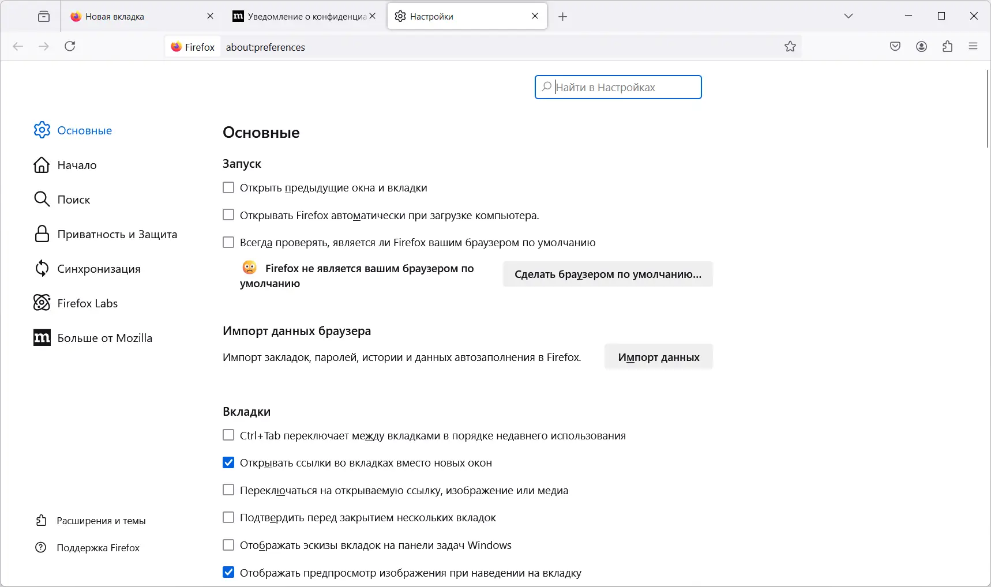Click the Импорт данных button
Screen dimensions: 991x587
pos(658,356)
